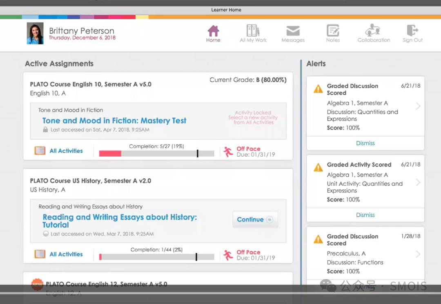The width and height of the screenshot is (441, 304).
Task: Open the Messages envelope icon
Action: tap(293, 31)
